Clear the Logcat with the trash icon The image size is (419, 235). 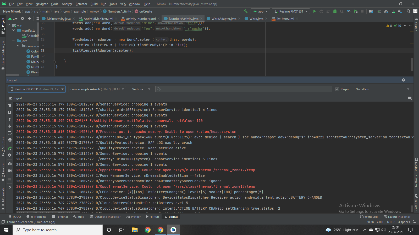[x=9, y=105]
